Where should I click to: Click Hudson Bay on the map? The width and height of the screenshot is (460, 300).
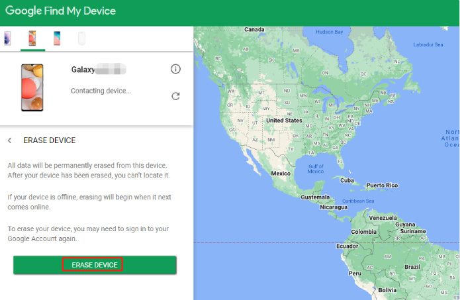point(329,31)
